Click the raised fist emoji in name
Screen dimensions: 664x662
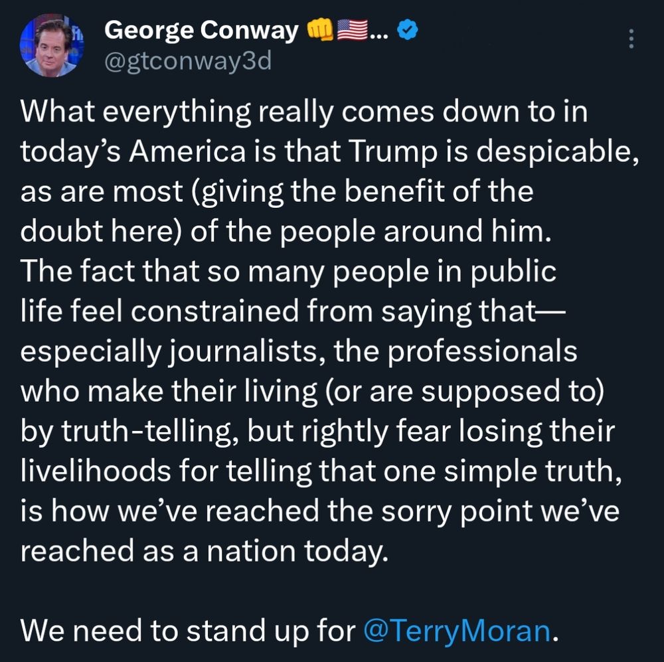click(x=319, y=31)
